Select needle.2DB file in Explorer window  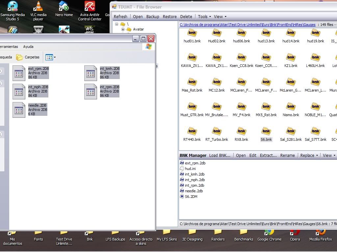pos(19,110)
